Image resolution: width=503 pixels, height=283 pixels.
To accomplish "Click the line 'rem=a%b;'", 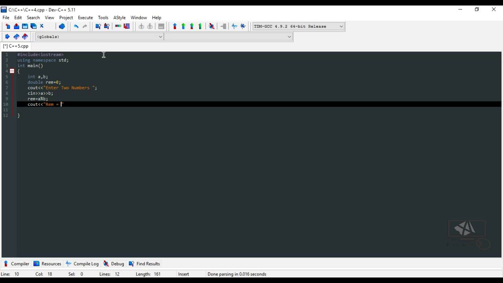I will tap(38, 99).
